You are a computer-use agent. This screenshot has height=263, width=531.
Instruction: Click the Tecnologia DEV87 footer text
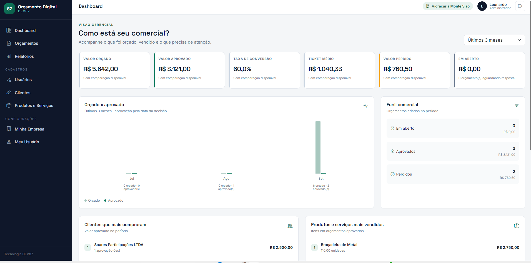[x=19, y=254]
